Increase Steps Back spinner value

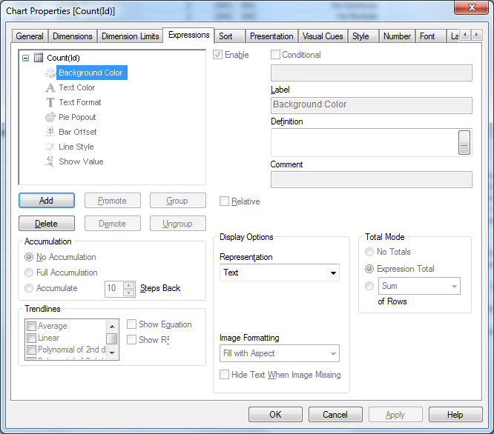pos(128,285)
